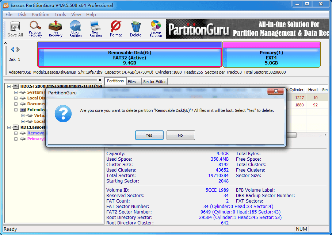
Task: Select the Primary(1) EXT4 partition bar
Action: pos(271,58)
